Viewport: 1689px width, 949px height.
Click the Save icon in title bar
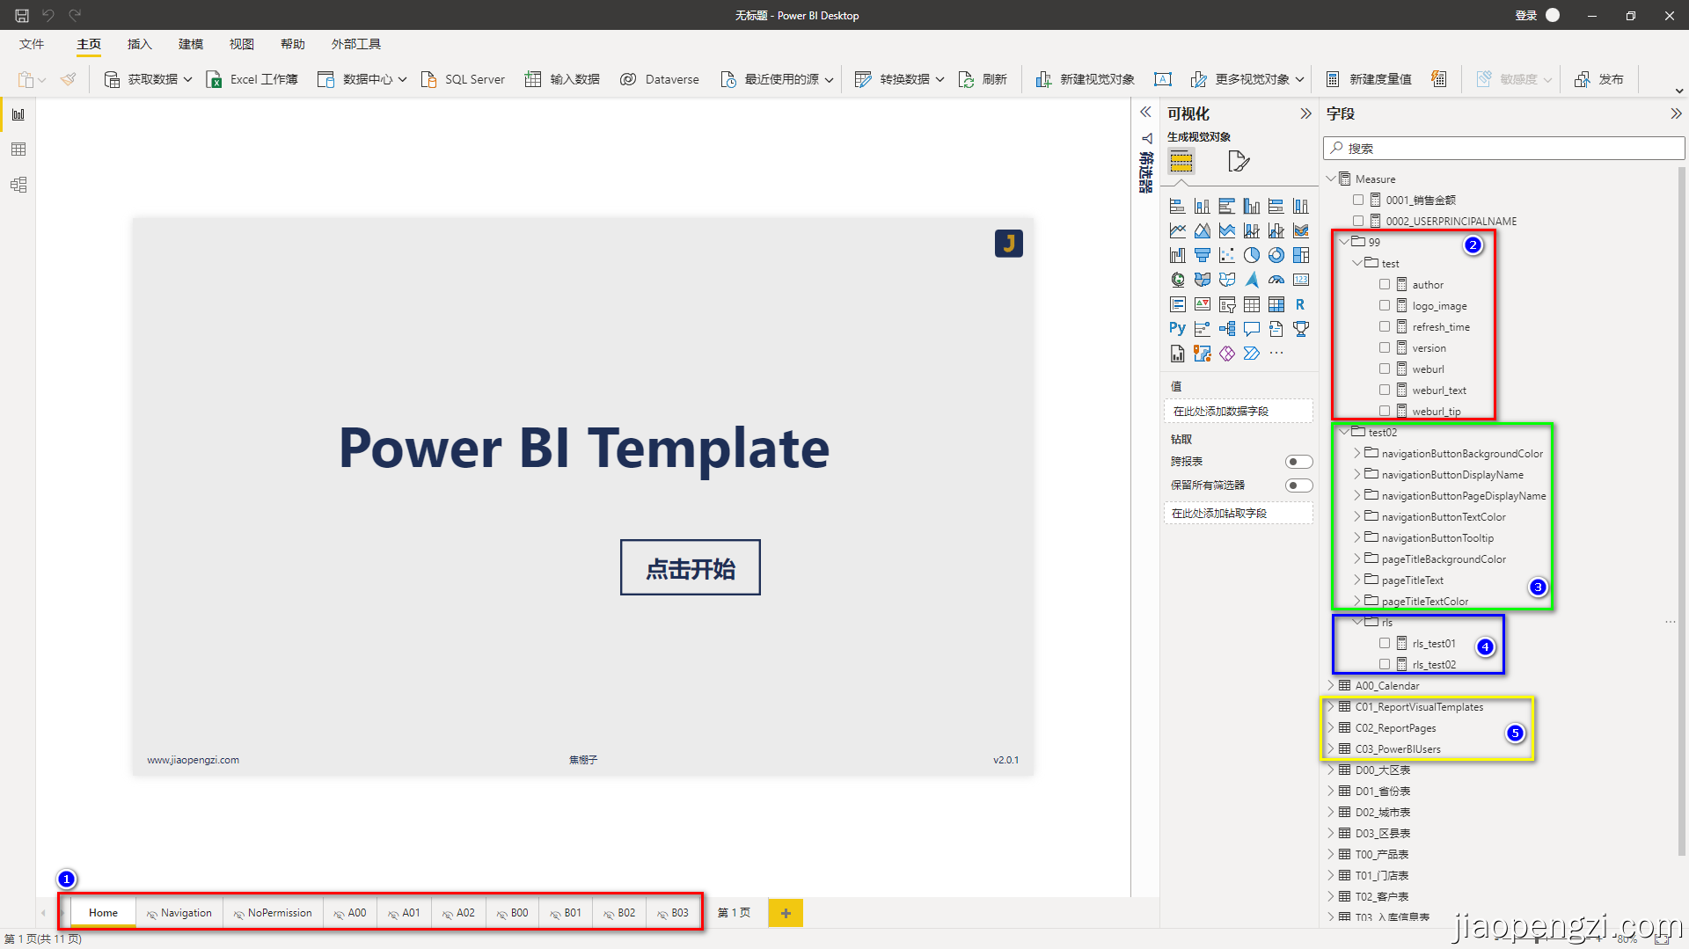(22, 15)
